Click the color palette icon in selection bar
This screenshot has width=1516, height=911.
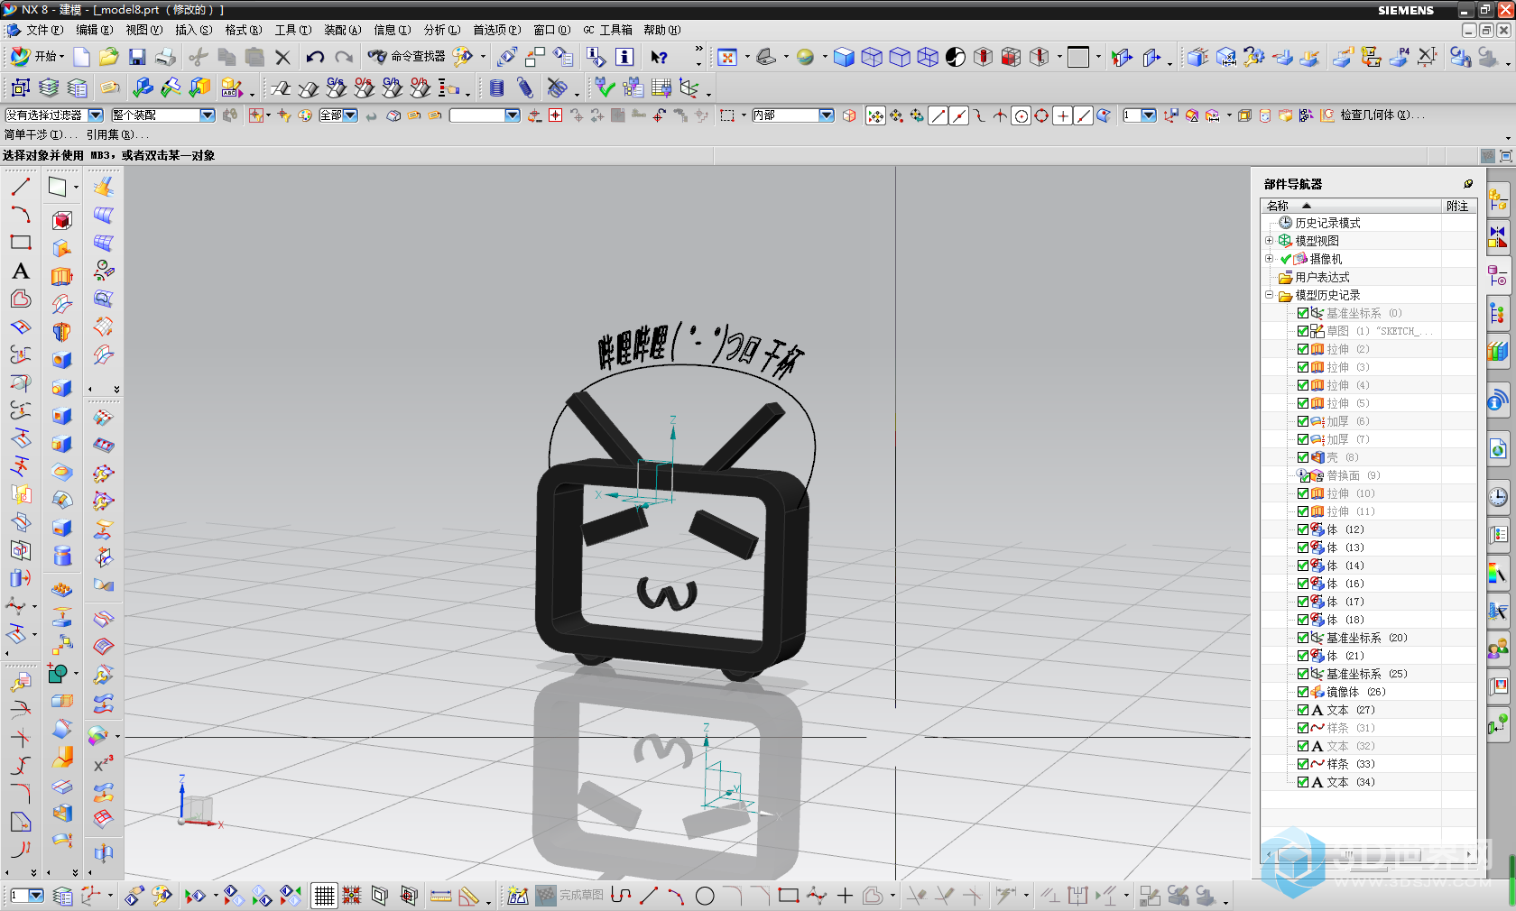click(x=305, y=115)
